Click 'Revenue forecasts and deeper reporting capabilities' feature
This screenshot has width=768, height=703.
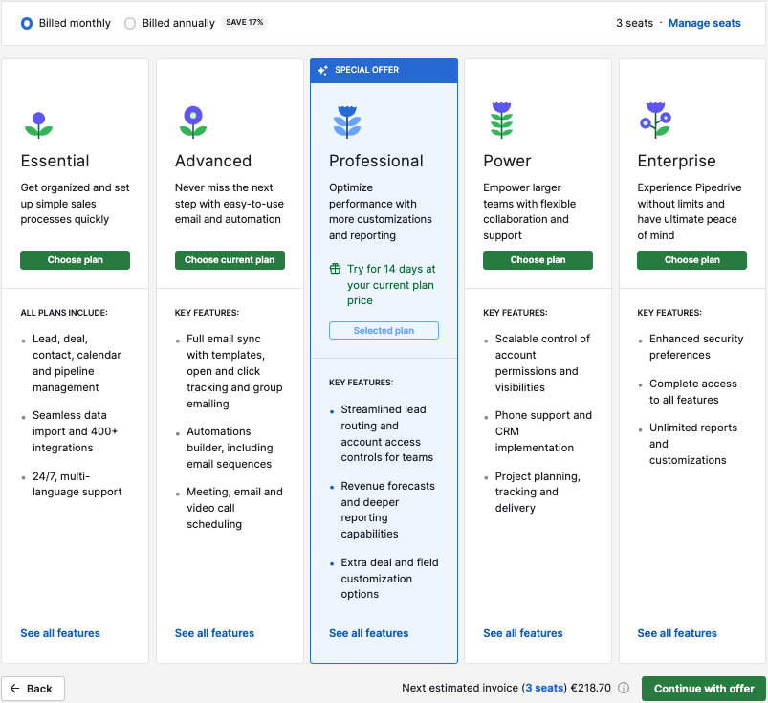[x=387, y=510]
